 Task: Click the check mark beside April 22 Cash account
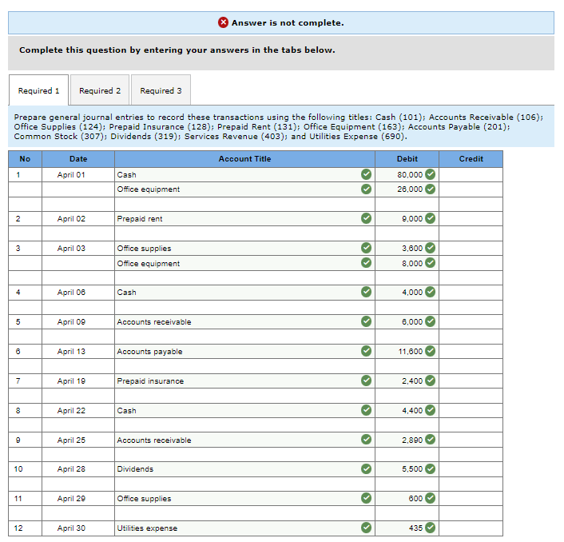(366, 410)
